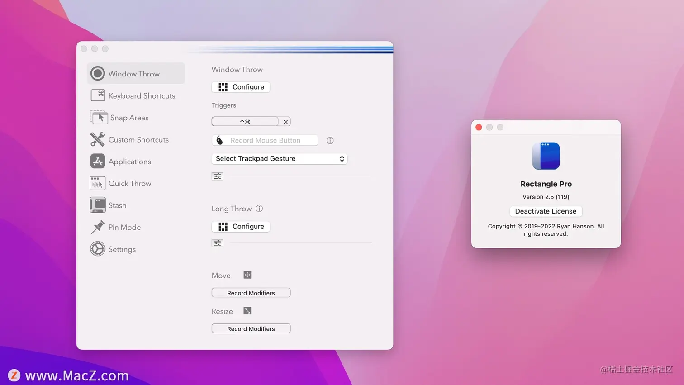Click the Window Throw circle icon
The height and width of the screenshot is (385, 684).
point(97,73)
